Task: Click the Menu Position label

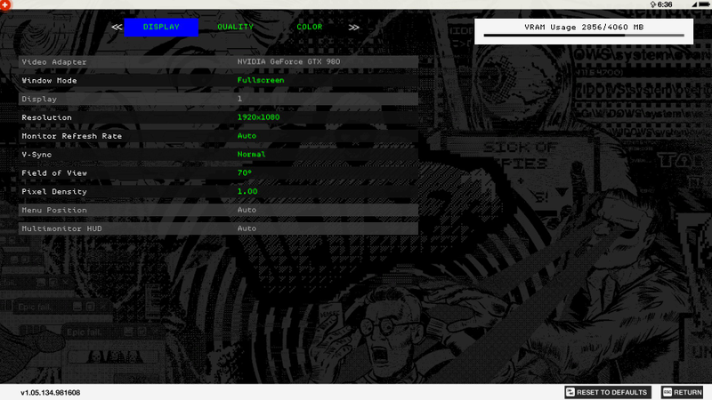Action: click(x=54, y=211)
